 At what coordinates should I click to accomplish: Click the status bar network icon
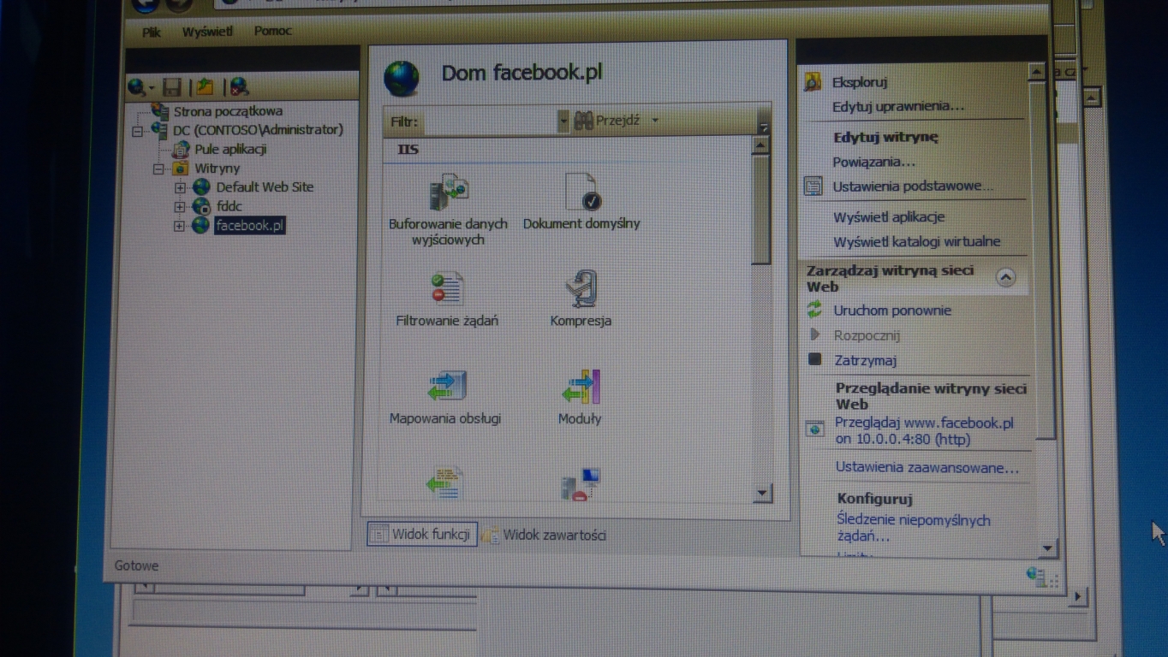coord(1036,577)
